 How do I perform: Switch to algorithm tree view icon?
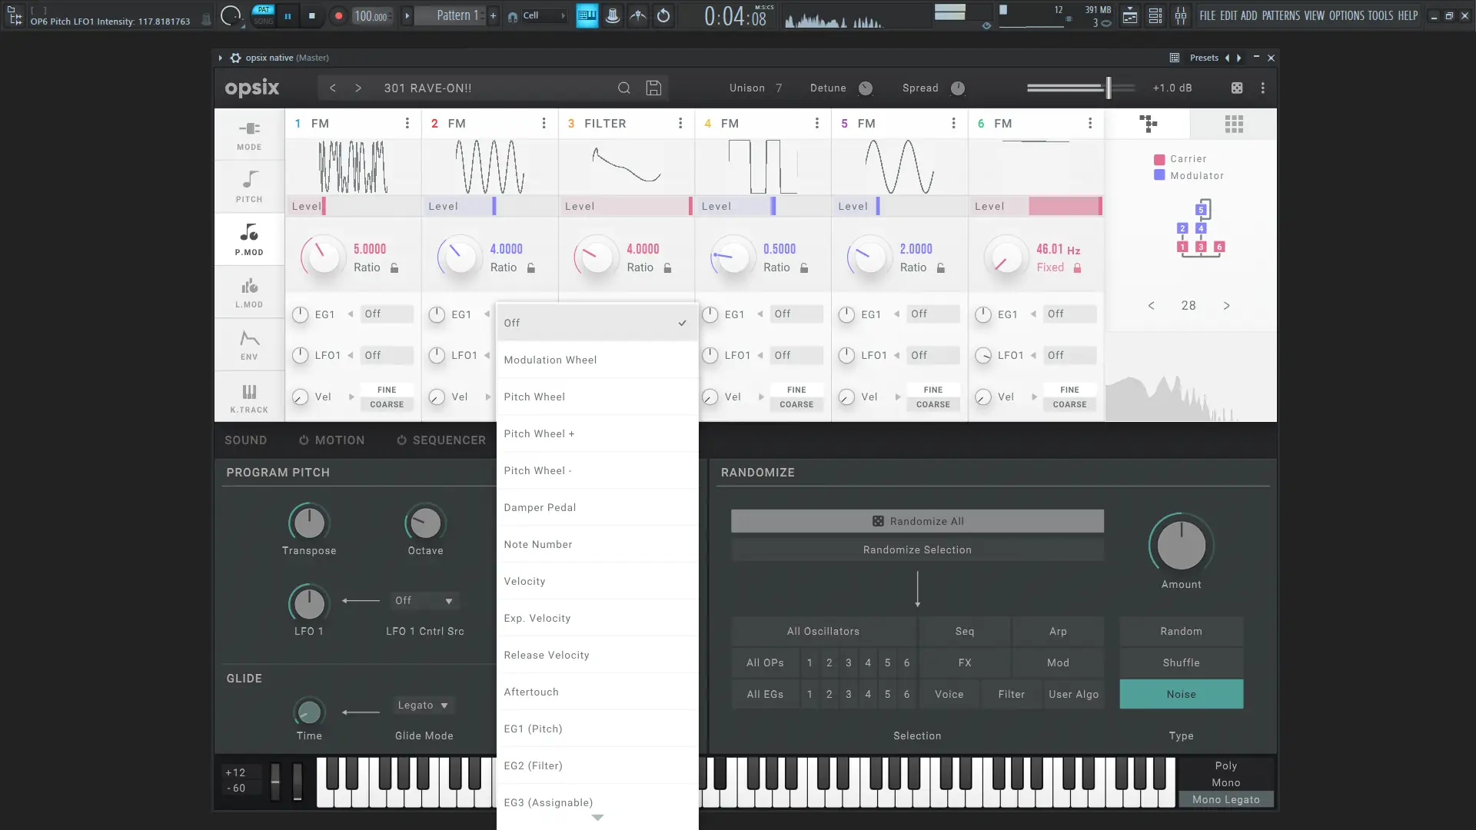(x=1149, y=124)
